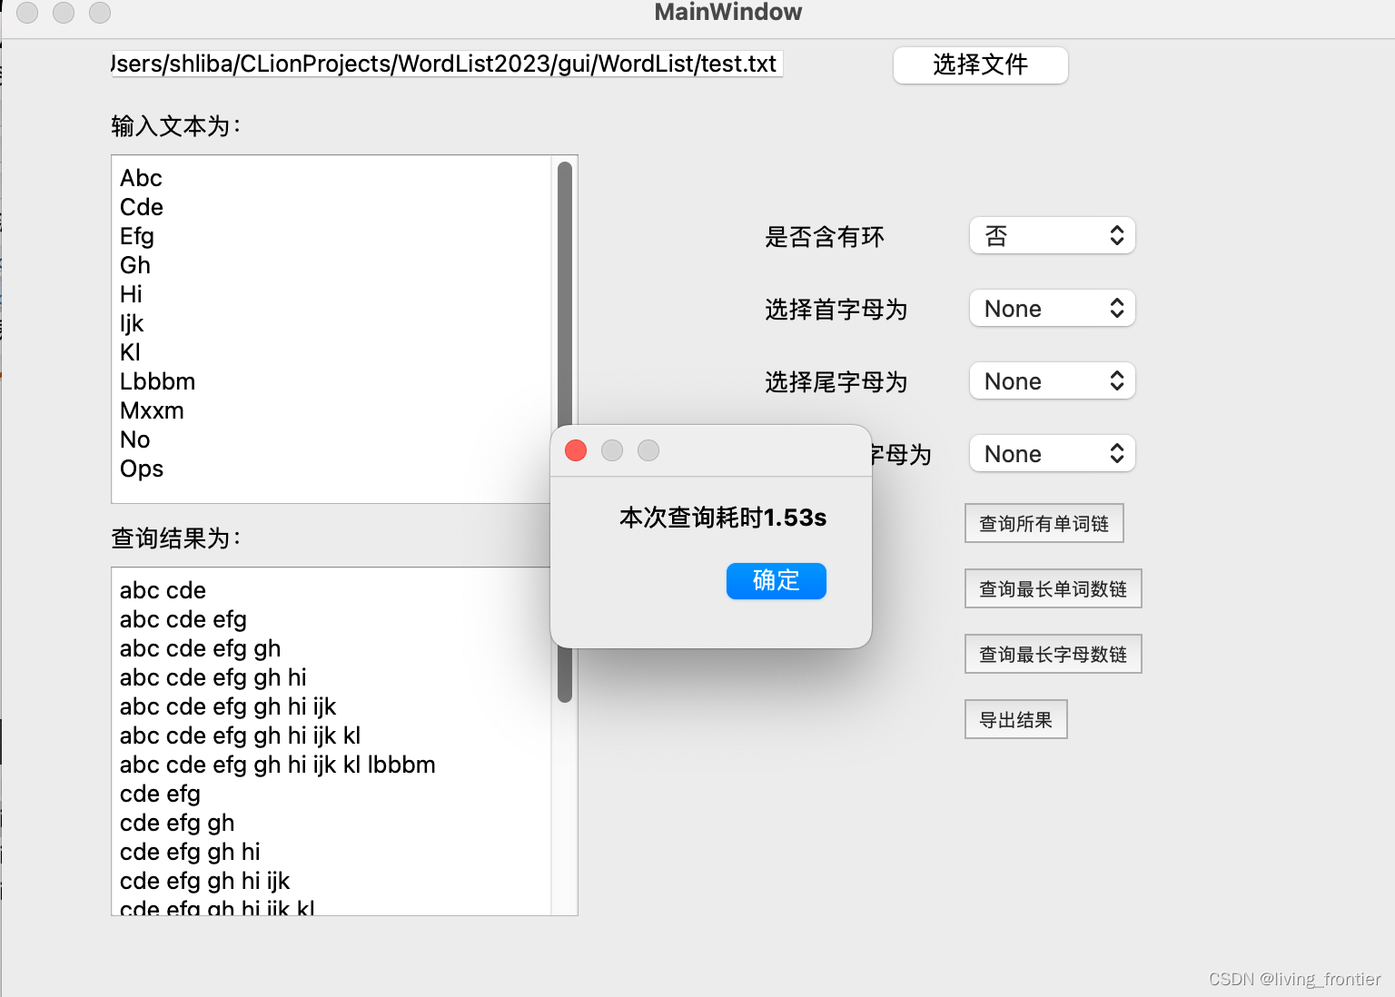Click the 'Ijk' line in input text
This screenshot has width=1395, height=997.
click(x=132, y=323)
